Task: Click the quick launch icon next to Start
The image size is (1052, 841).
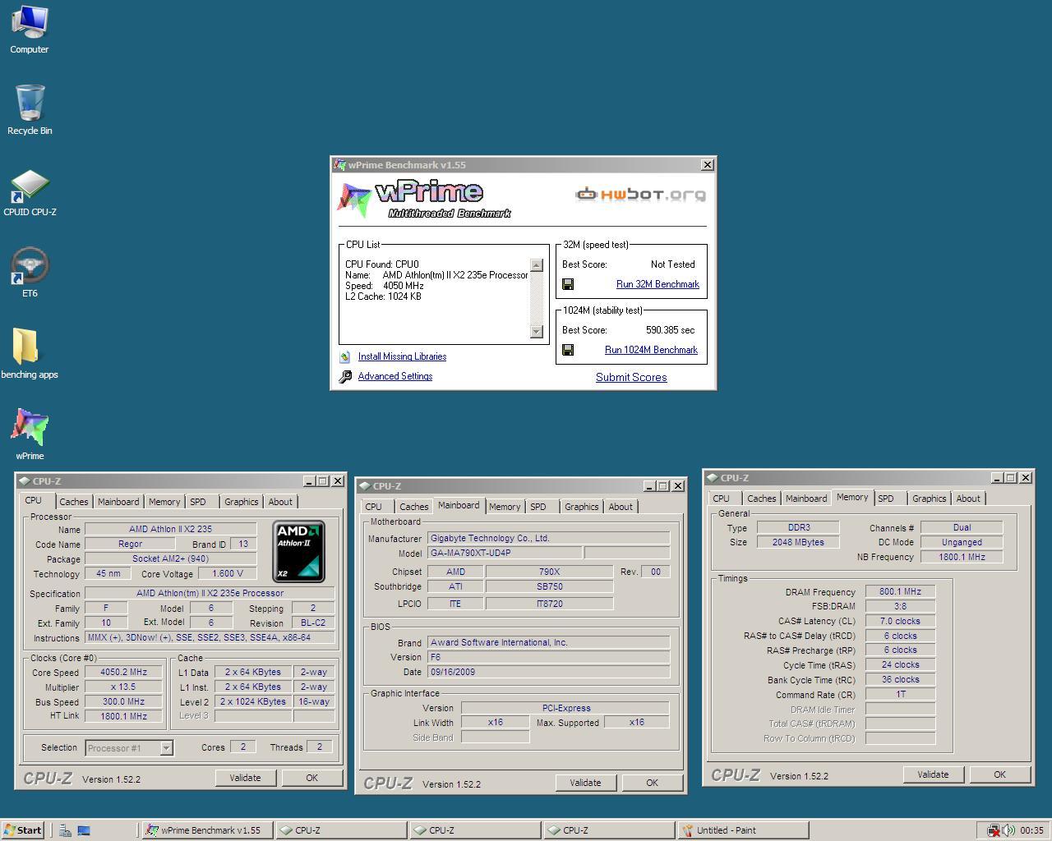Action: (x=65, y=830)
